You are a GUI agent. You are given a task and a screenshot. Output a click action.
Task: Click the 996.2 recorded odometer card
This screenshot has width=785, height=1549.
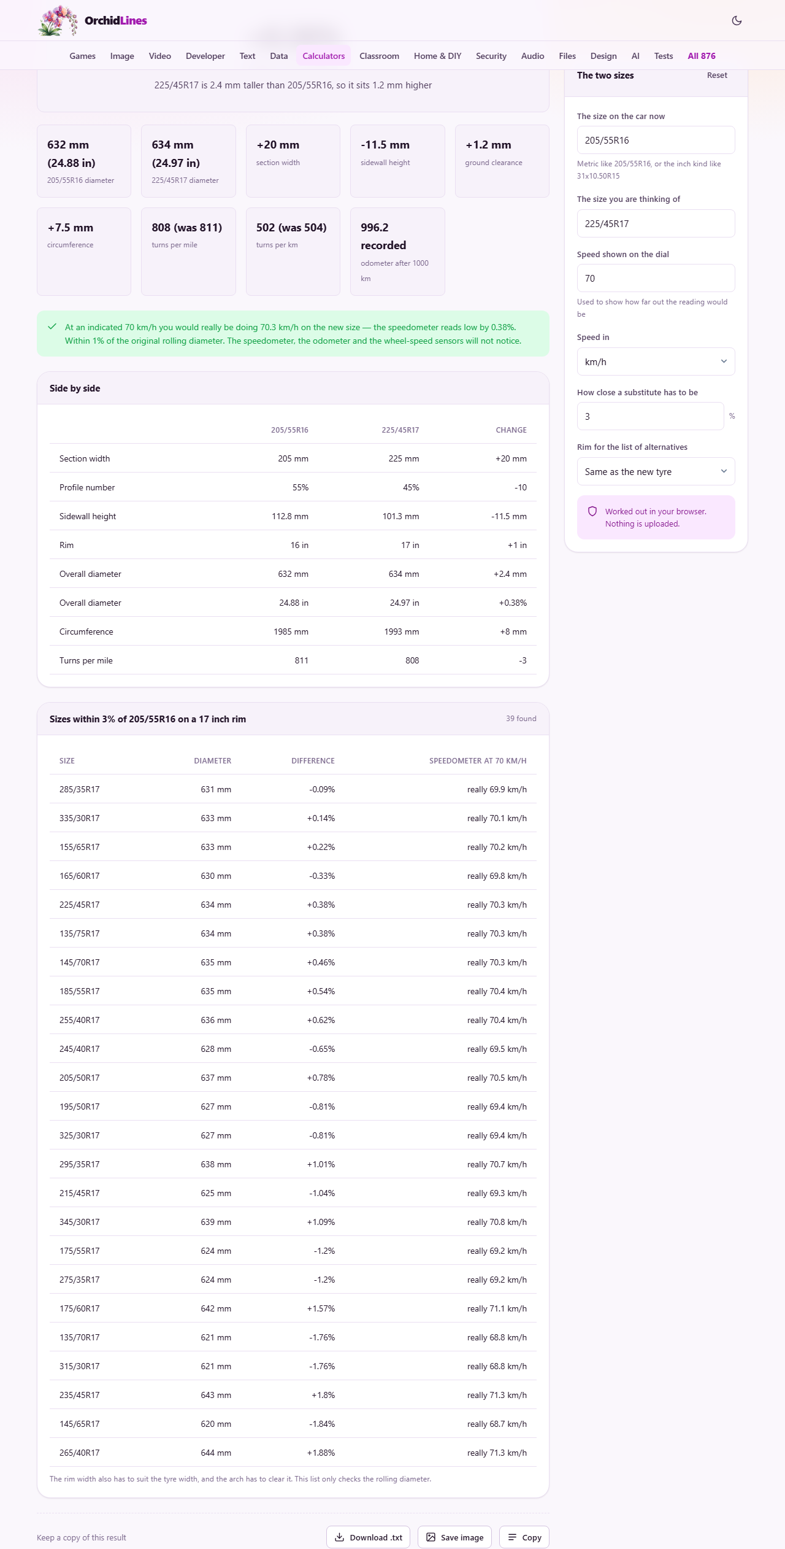coord(397,252)
